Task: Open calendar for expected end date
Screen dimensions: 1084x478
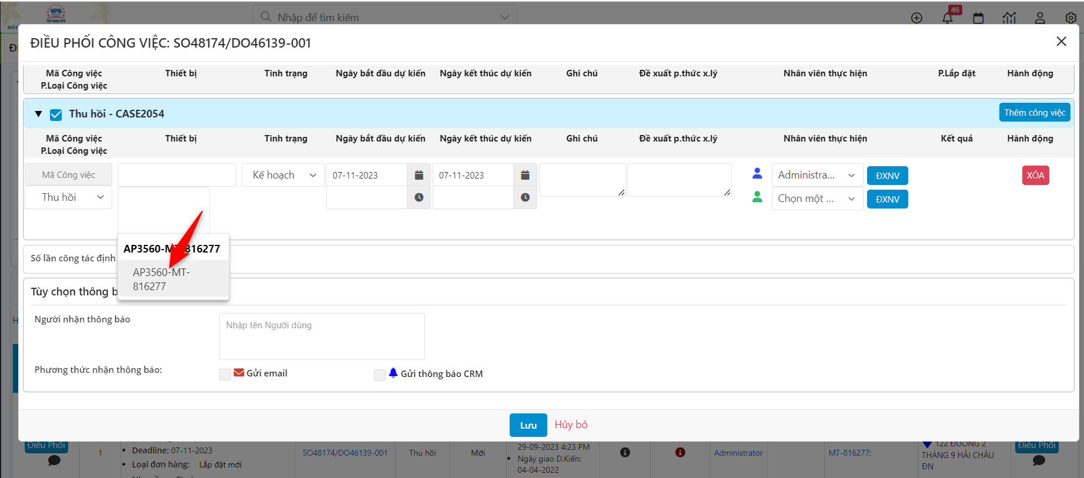Action: point(526,175)
